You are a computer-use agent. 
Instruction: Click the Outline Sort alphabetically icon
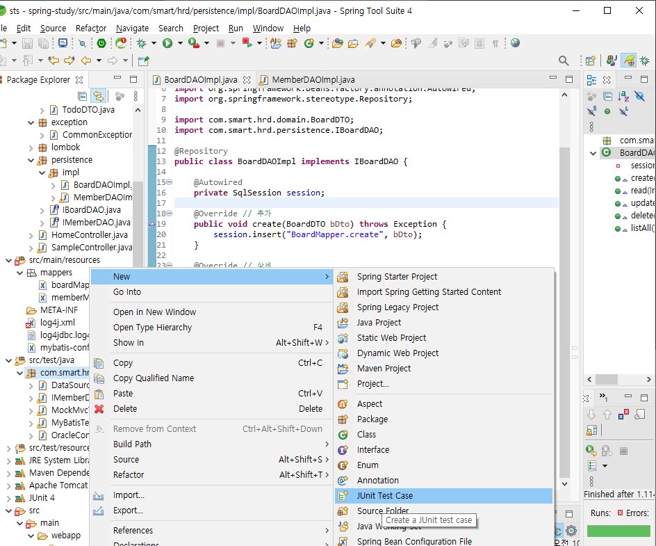coord(623,96)
